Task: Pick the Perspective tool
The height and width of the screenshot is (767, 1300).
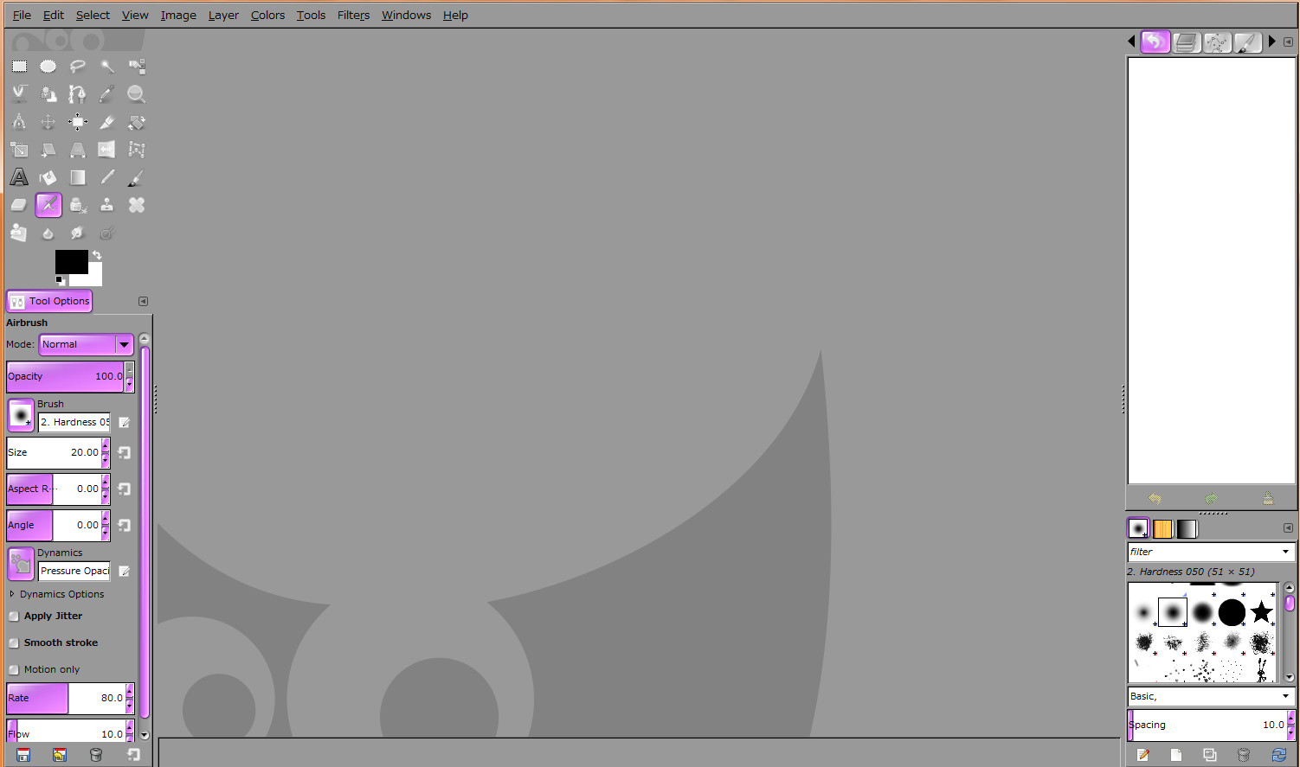Action: tap(78, 150)
